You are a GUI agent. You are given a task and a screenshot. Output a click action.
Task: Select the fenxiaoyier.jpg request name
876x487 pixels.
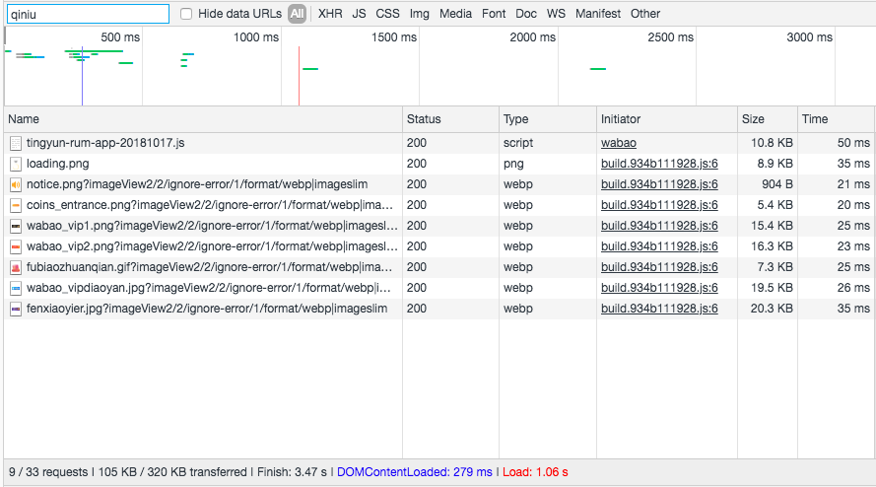click(207, 309)
